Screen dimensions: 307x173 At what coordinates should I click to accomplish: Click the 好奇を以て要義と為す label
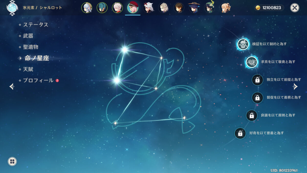coord(266,133)
